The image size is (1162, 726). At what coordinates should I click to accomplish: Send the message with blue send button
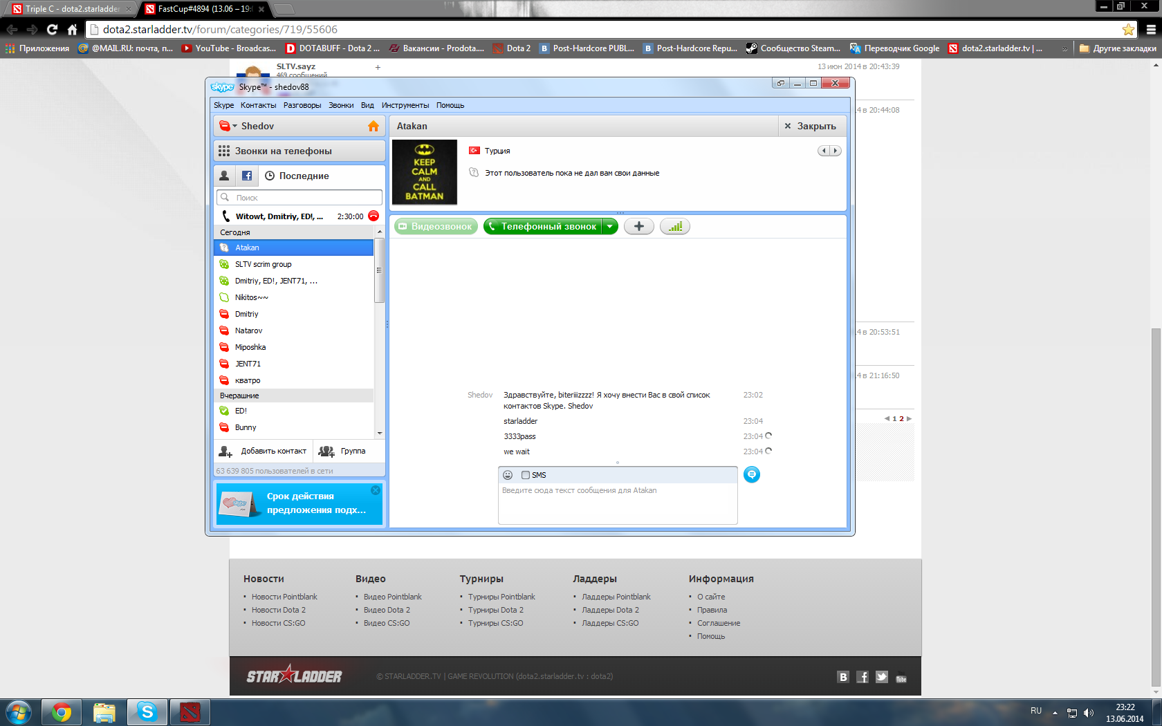pos(752,474)
